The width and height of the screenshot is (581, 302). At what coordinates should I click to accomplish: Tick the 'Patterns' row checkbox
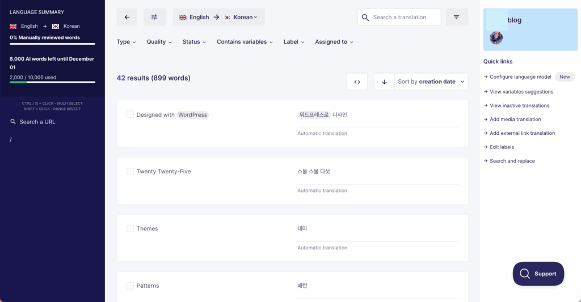click(130, 286)
